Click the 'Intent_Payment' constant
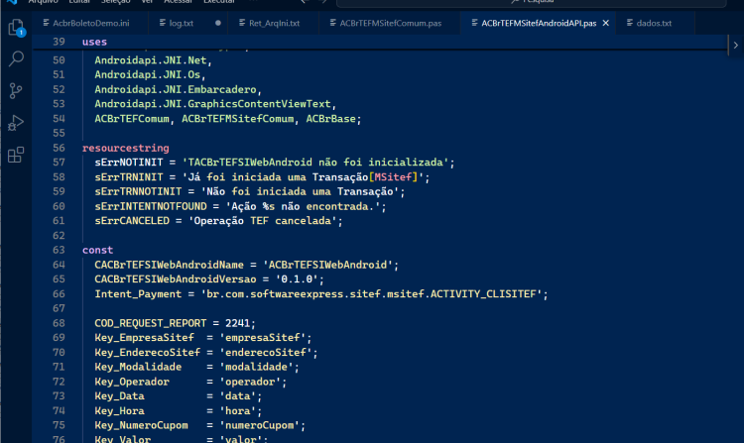Viewport: 744px width, 443px height. 138,294
